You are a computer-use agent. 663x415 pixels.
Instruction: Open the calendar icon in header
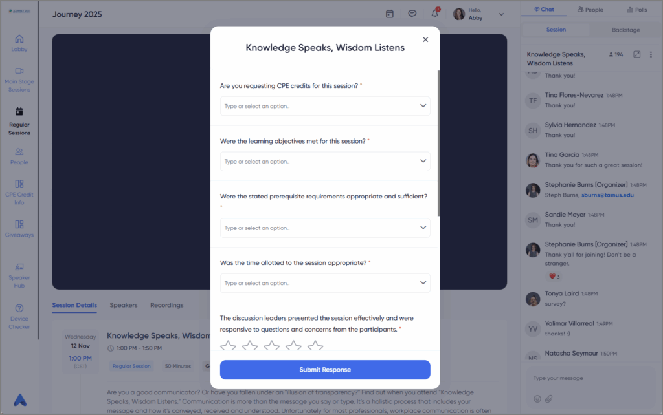click(389, 14)
